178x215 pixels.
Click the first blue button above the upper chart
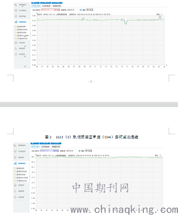(36, 2)
